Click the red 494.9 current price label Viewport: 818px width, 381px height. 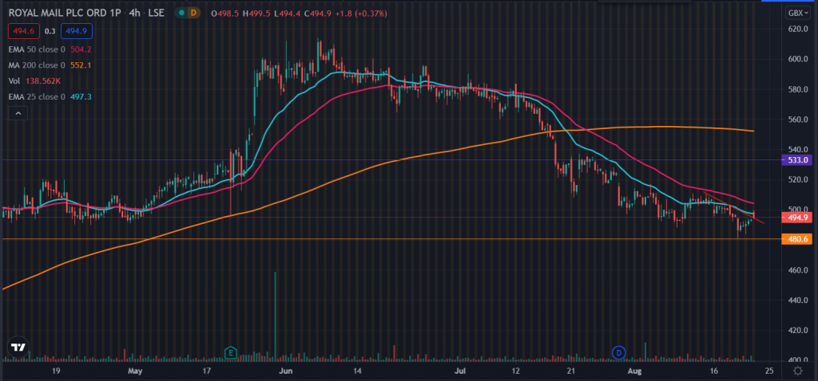point(796,218)
